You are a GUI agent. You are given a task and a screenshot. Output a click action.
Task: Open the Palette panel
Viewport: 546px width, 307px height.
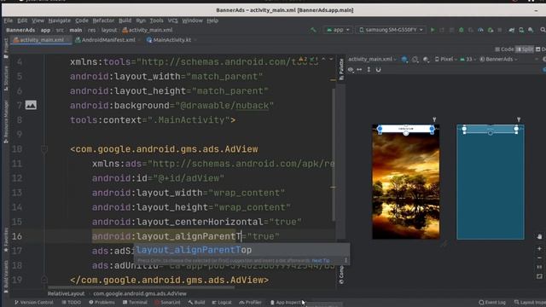click(341, 69)
